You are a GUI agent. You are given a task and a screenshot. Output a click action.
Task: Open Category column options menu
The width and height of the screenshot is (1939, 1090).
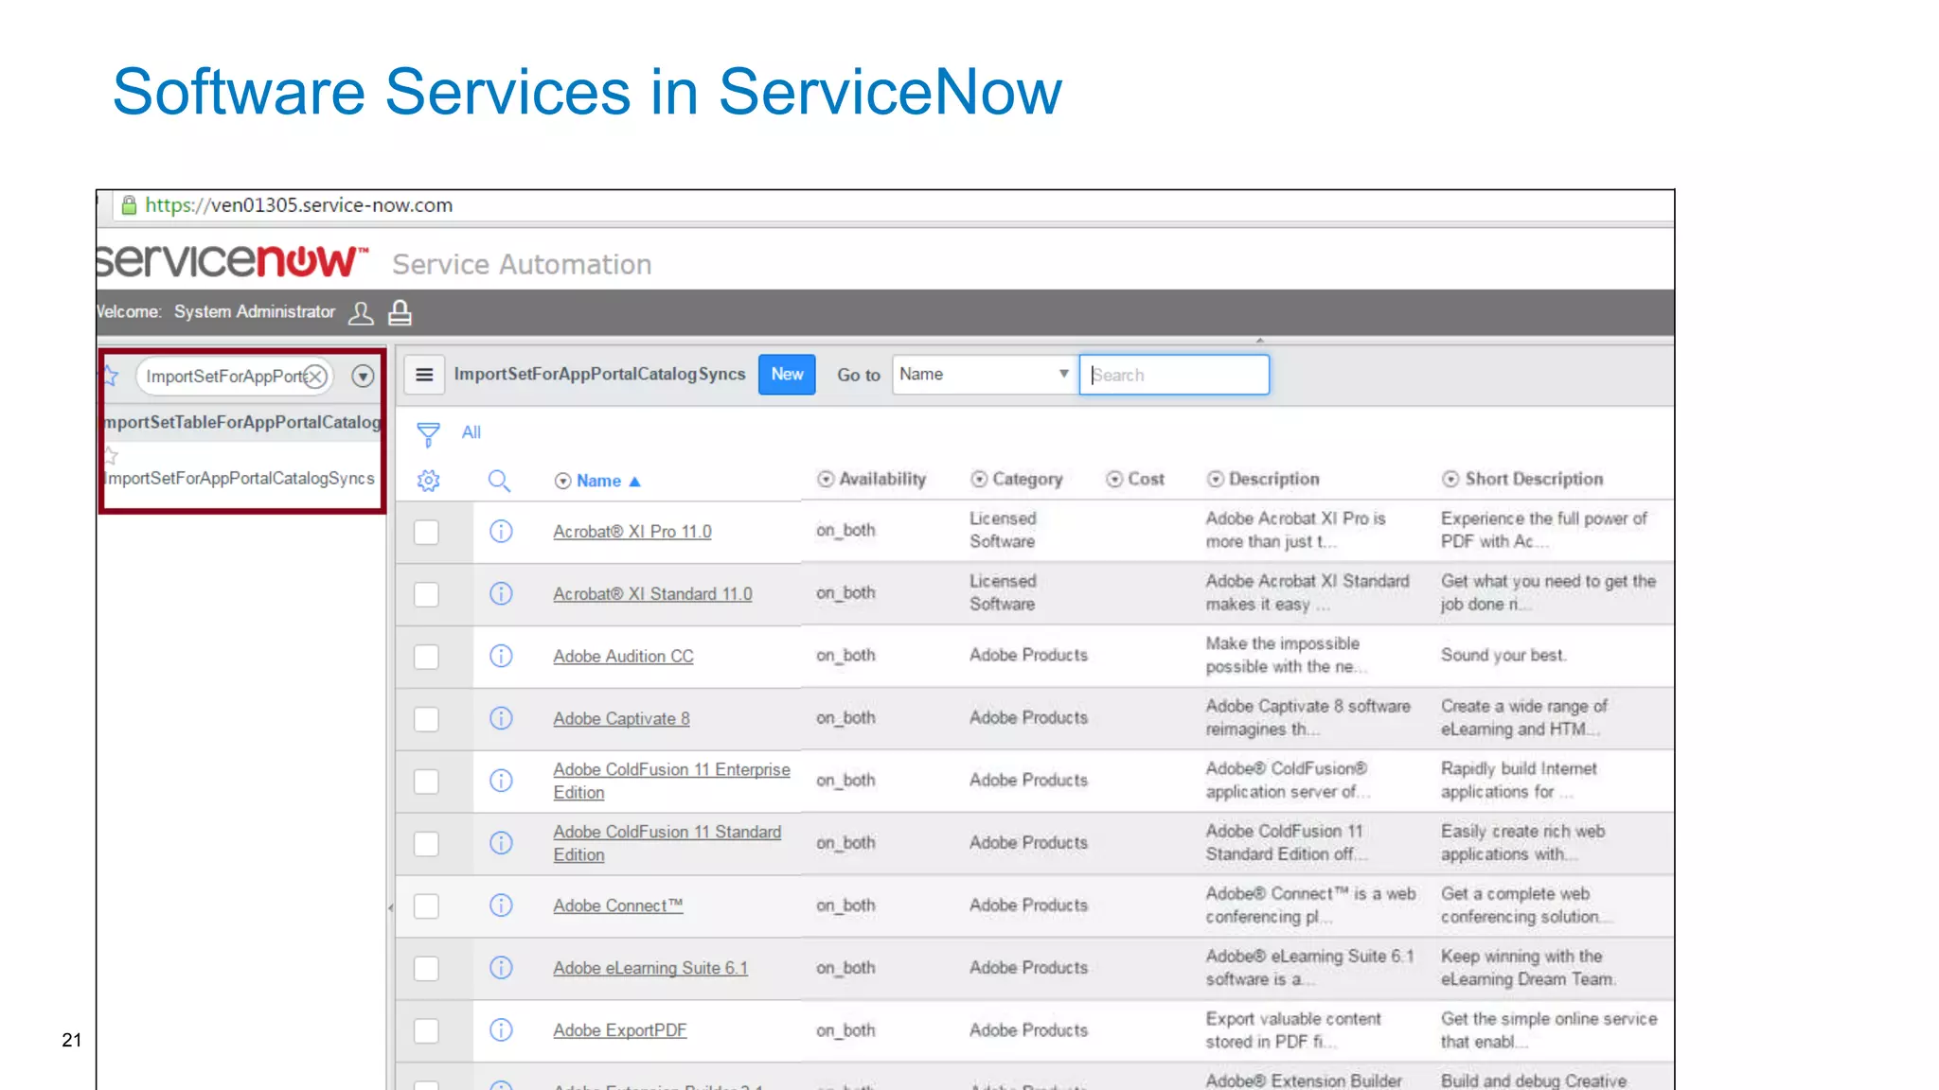pos(979,479)
